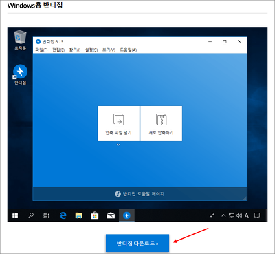
Task: Click the 반디집 다운로드 button
Action: (x=137, y=243)
